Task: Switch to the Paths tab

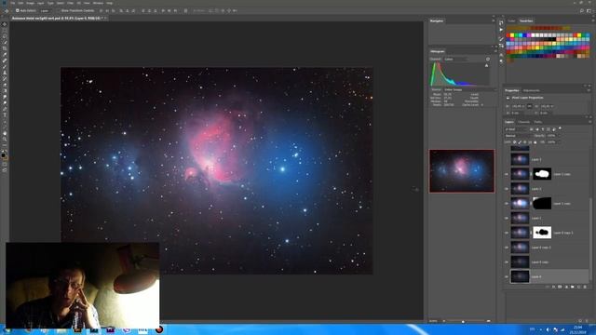Action: (538, 122)
